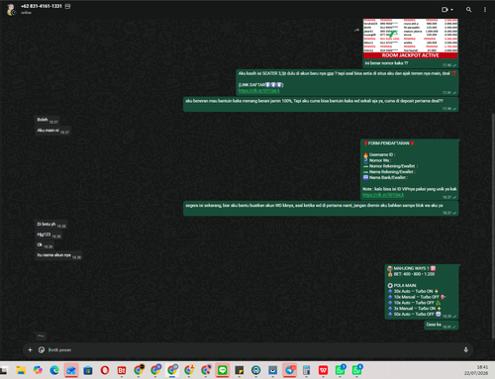Screen dimensions: 495x379
Task: Open the Opera browser taskbar icon
Action: pyautogui.click(x=105, y=370)
